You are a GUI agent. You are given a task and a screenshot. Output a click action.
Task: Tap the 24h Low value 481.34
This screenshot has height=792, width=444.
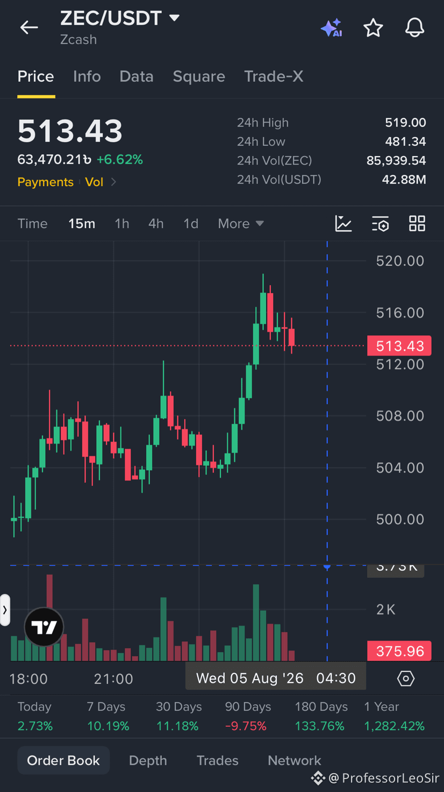pos(405,142)
